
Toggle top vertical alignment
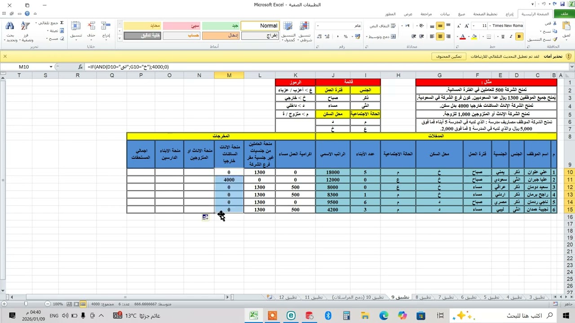(448, 26)
